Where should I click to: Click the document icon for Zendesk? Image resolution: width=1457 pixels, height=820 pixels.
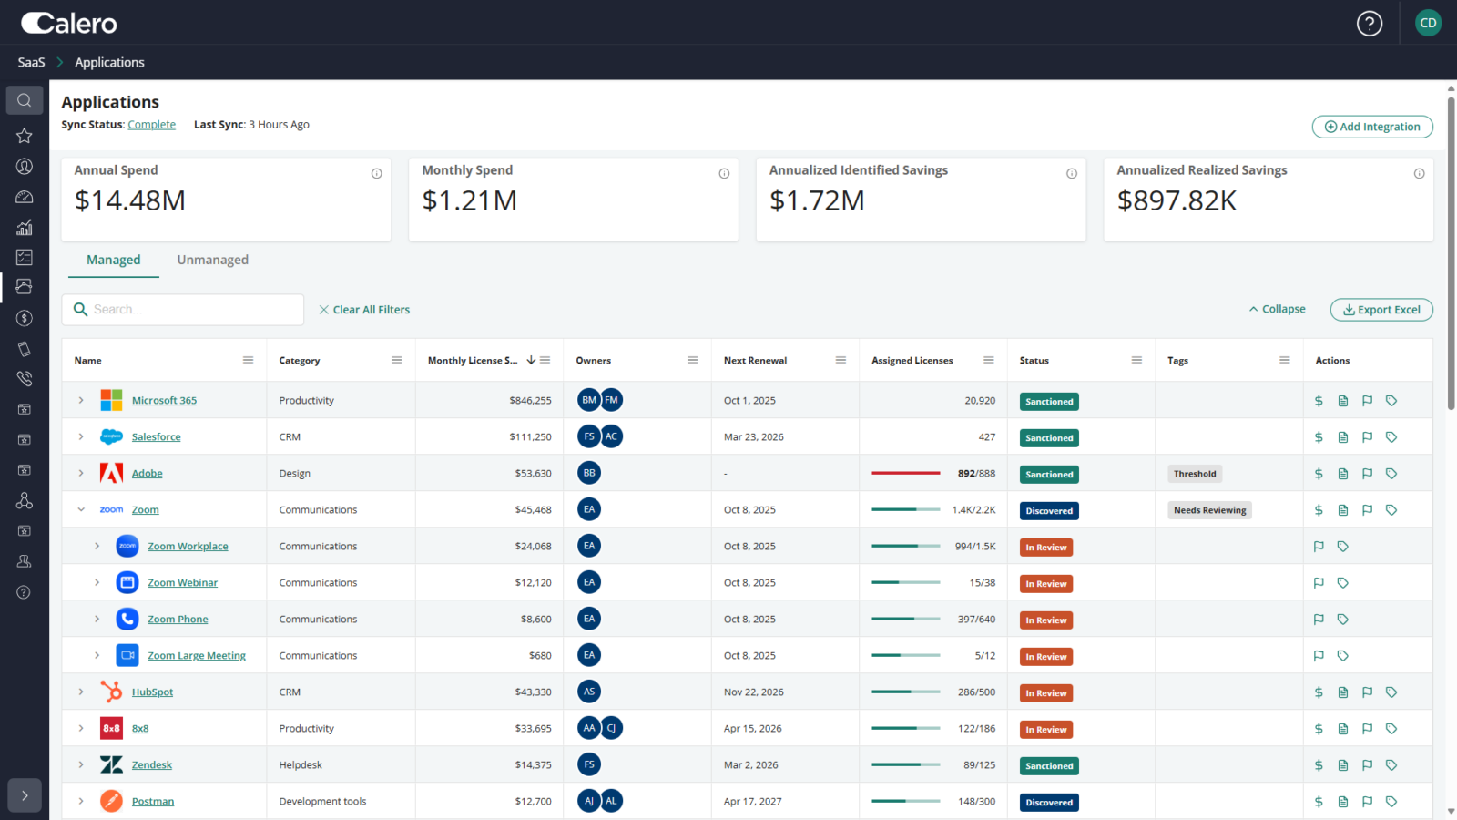1342,764
